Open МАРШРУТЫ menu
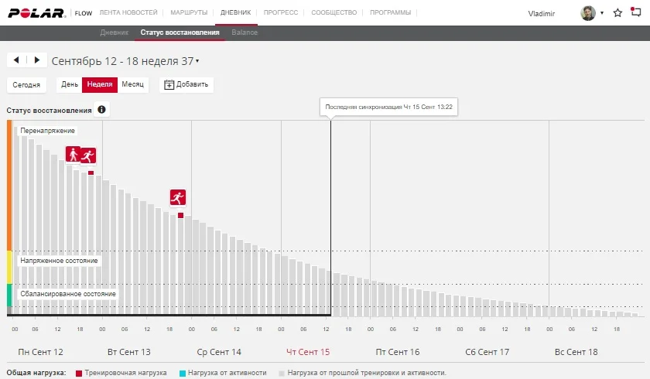The width and height of the screenshot is (650, 379). click(189, 12)
